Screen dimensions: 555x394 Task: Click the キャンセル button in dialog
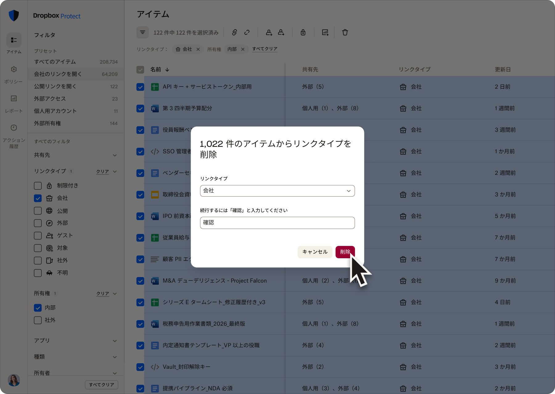[x=315, y=252]
